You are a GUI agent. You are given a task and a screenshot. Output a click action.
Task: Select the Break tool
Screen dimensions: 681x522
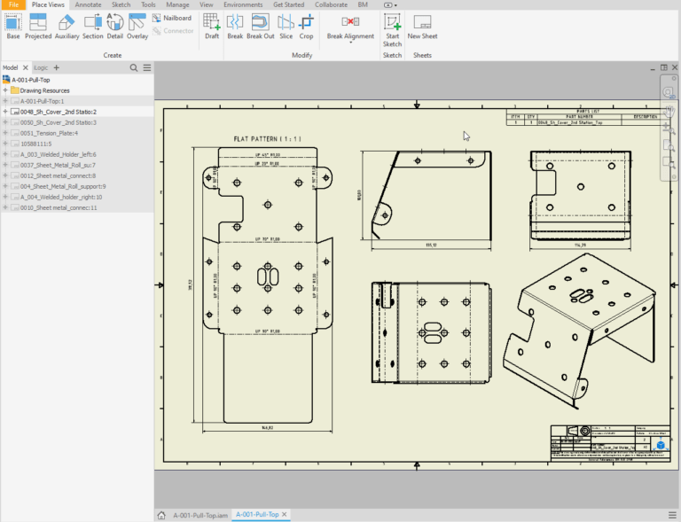click(x=235, y=27)
